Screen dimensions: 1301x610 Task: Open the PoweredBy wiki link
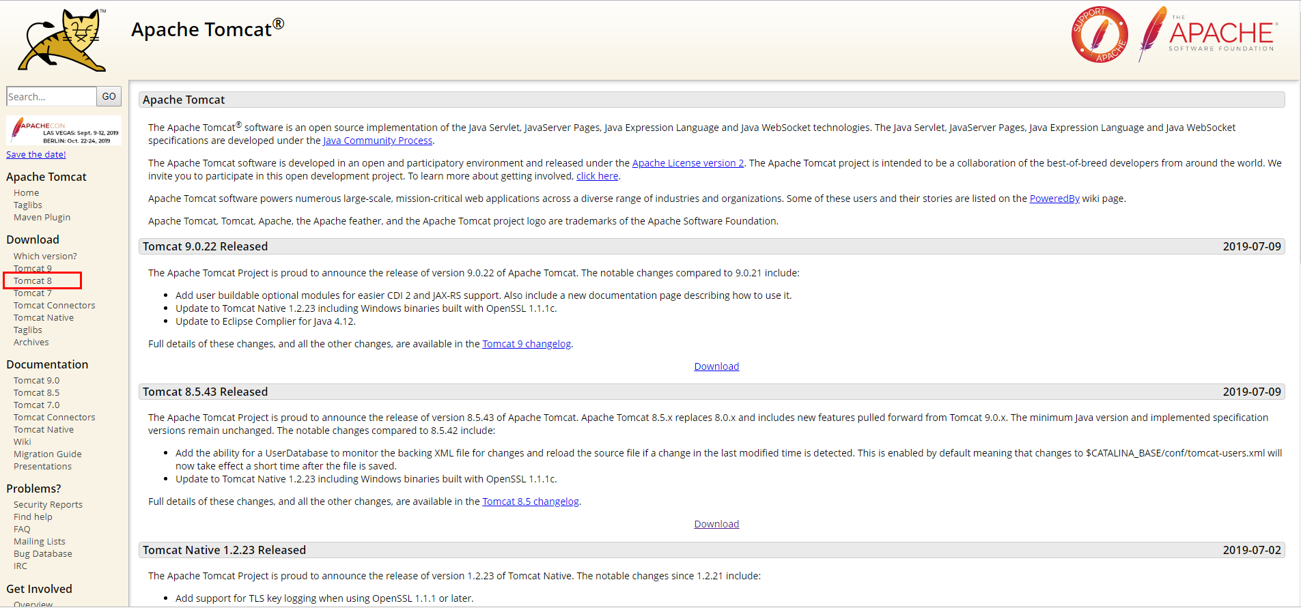click(1054, 199)
